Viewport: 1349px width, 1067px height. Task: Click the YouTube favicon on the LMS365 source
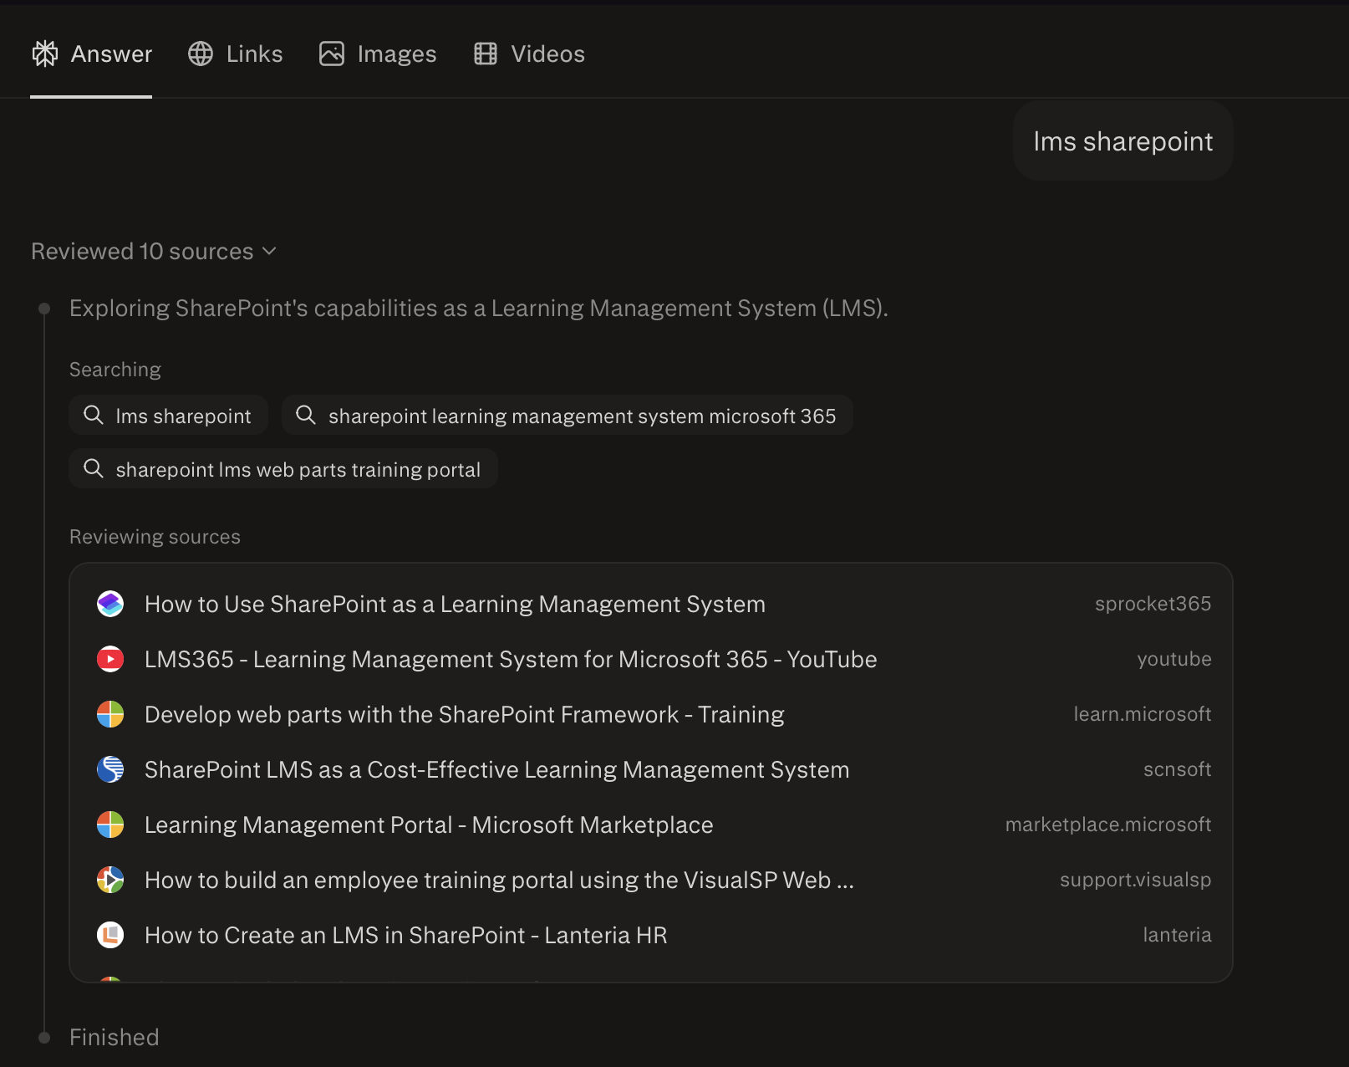tap(109, 659)
